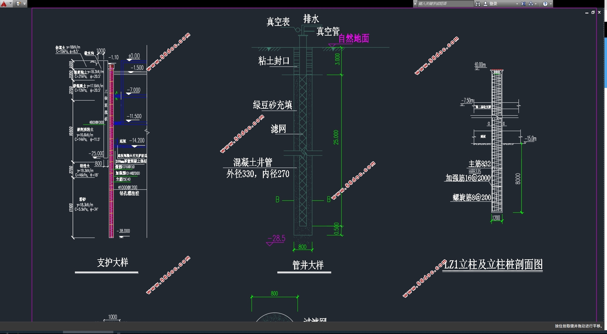Click the Save As disk icon
607x334 pixels.
click(x=18, y=4)
